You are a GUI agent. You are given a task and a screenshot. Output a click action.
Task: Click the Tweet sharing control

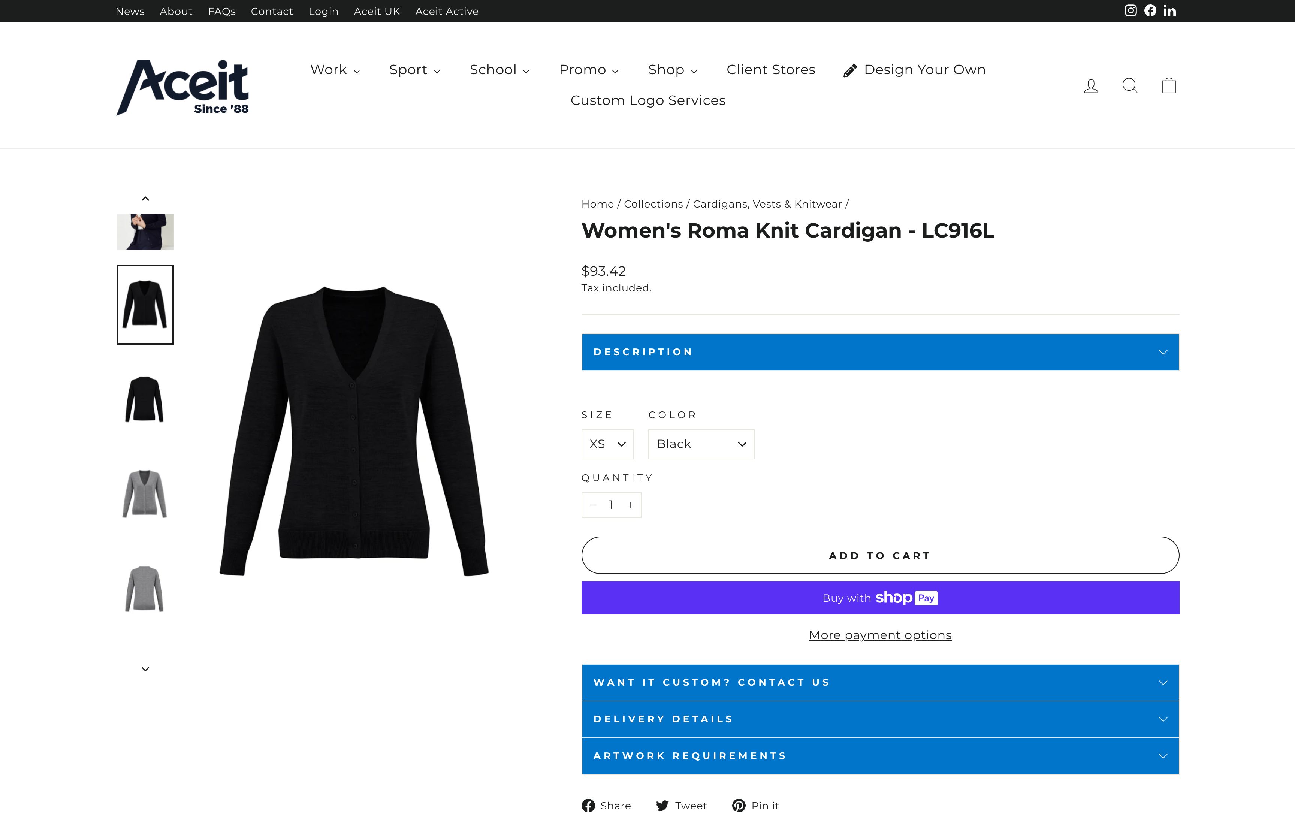tap(681, 806)
